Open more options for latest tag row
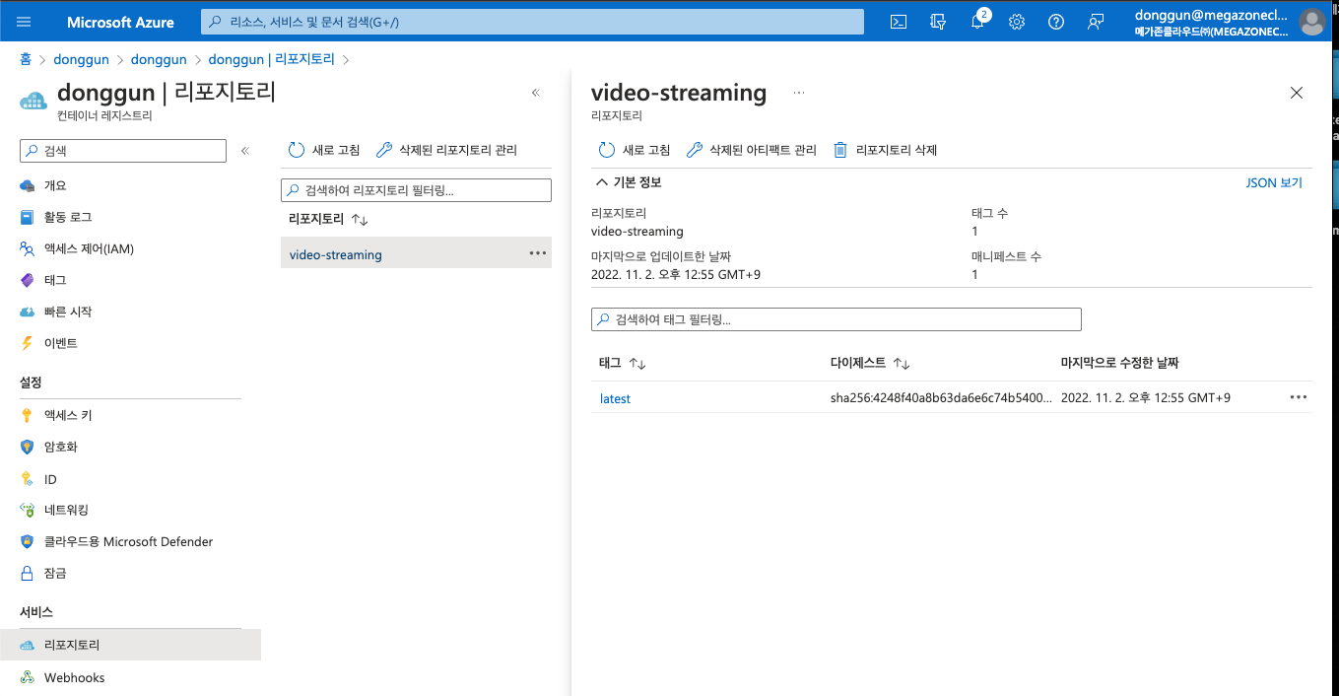Viewport: 1339px width, 696px height. click(x=1298, y=397)
